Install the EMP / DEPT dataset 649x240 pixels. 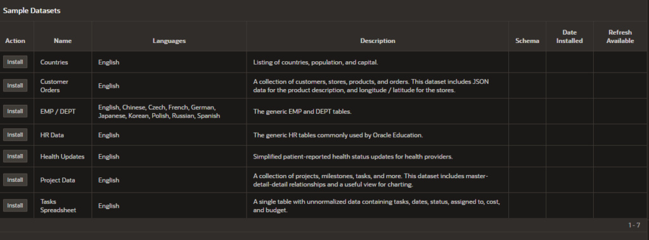click(x=15, y=111)
